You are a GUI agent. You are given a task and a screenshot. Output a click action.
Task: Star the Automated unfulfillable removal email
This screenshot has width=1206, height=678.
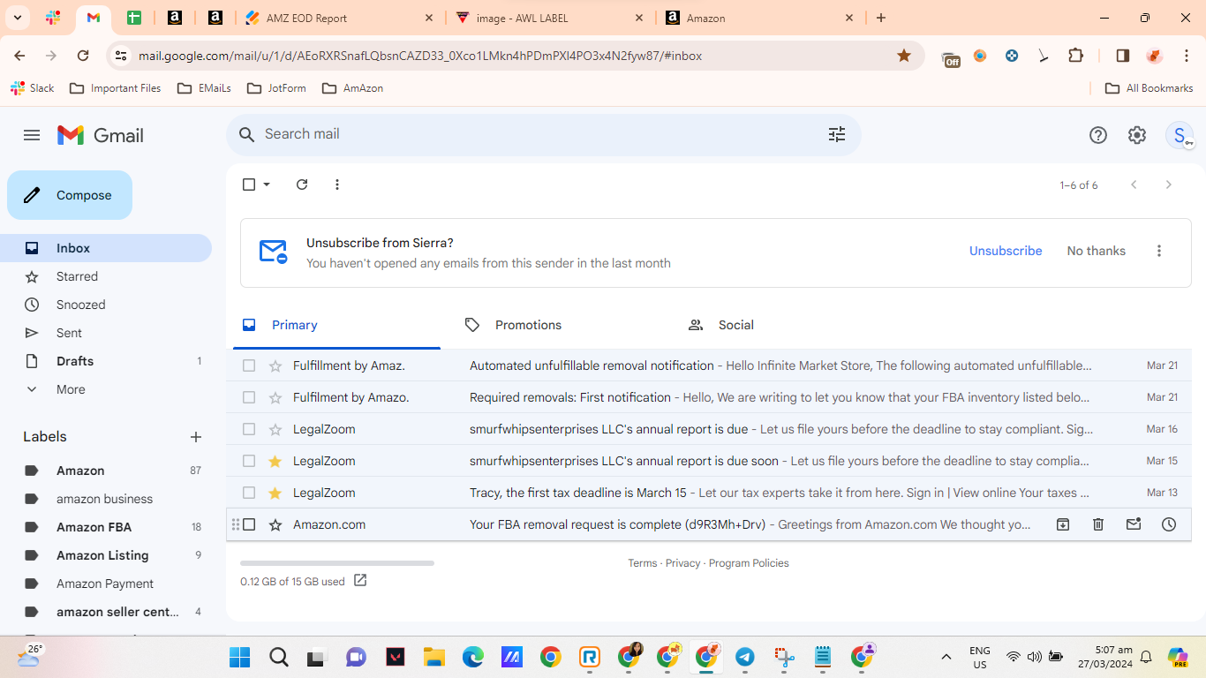click(275, 365)
